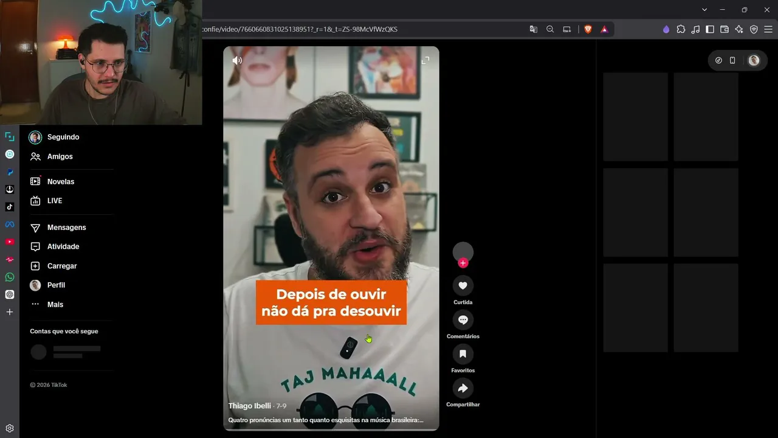Expand the video to fullscreen
The height and width of the screenshot is (438, 778).
click(425, 60)
